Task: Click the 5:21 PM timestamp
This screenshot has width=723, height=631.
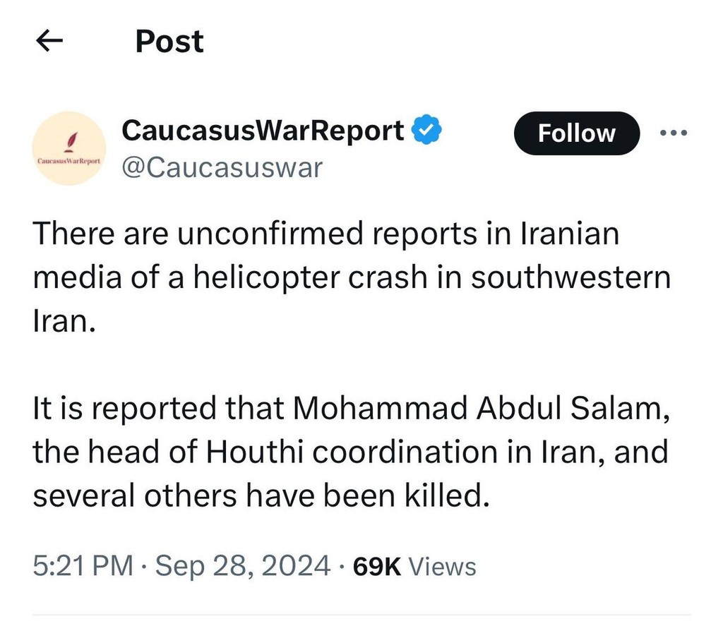Action: click(x=83, y=566)
